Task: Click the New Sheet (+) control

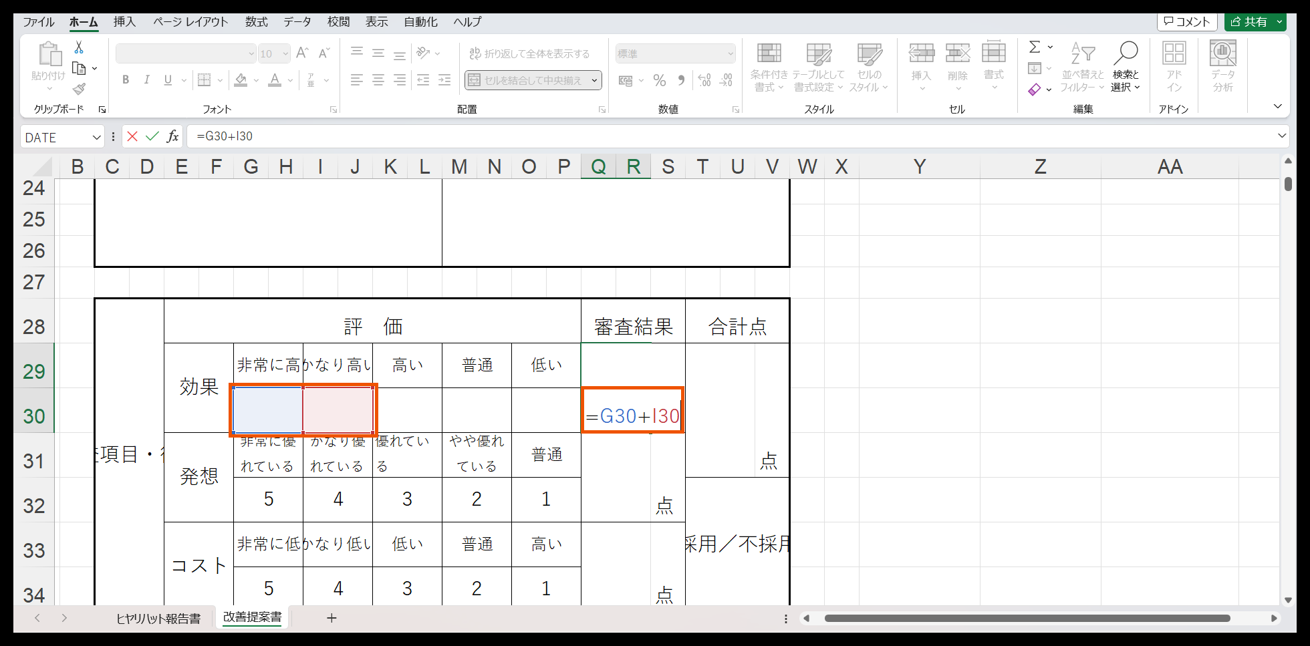Action: pyautogui.click(x=332, y=619)
